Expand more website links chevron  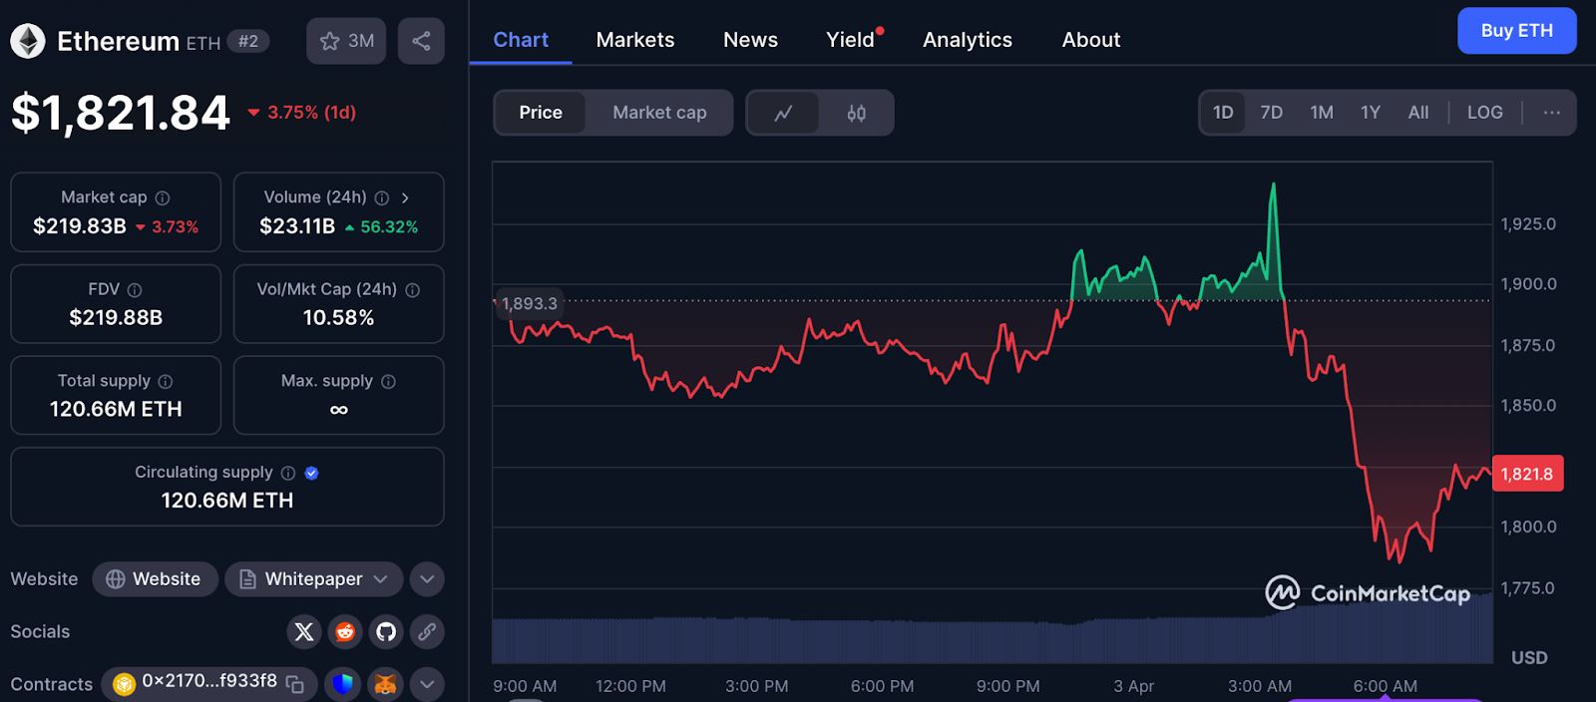pyautogui.click(x=427, y=579)
